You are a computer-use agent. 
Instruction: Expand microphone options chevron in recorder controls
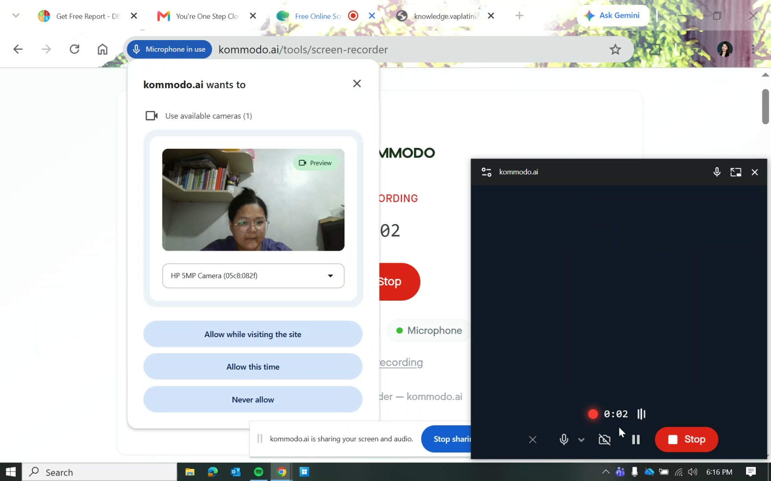(x=581, y=440)
